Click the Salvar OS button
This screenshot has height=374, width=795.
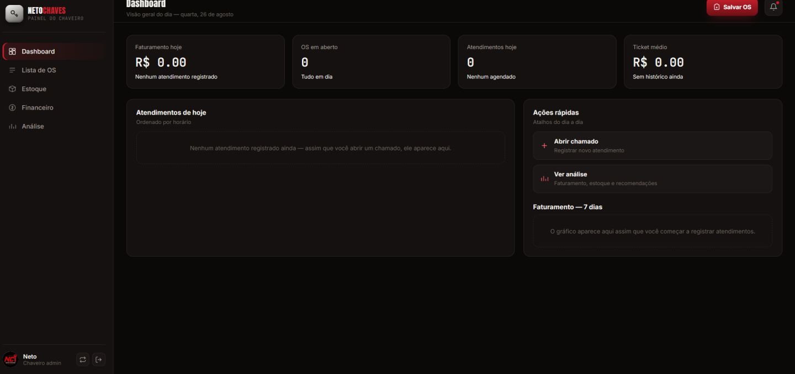click(732, 7)
